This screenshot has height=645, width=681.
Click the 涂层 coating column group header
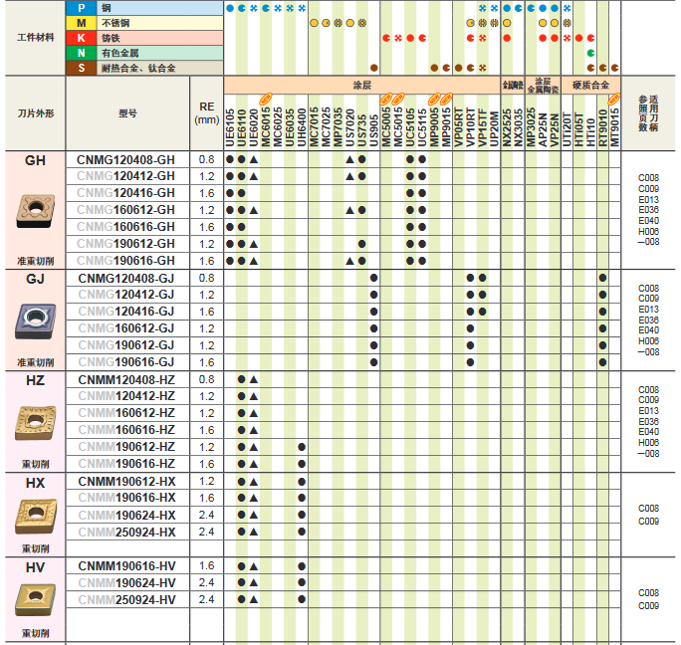coord(361,86)
